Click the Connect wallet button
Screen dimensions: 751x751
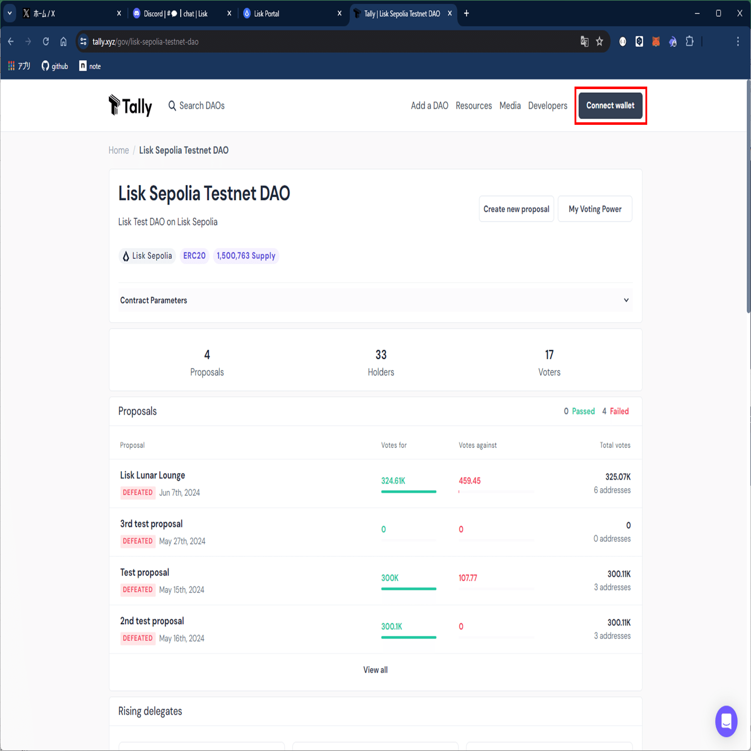(x=610, y=105)
